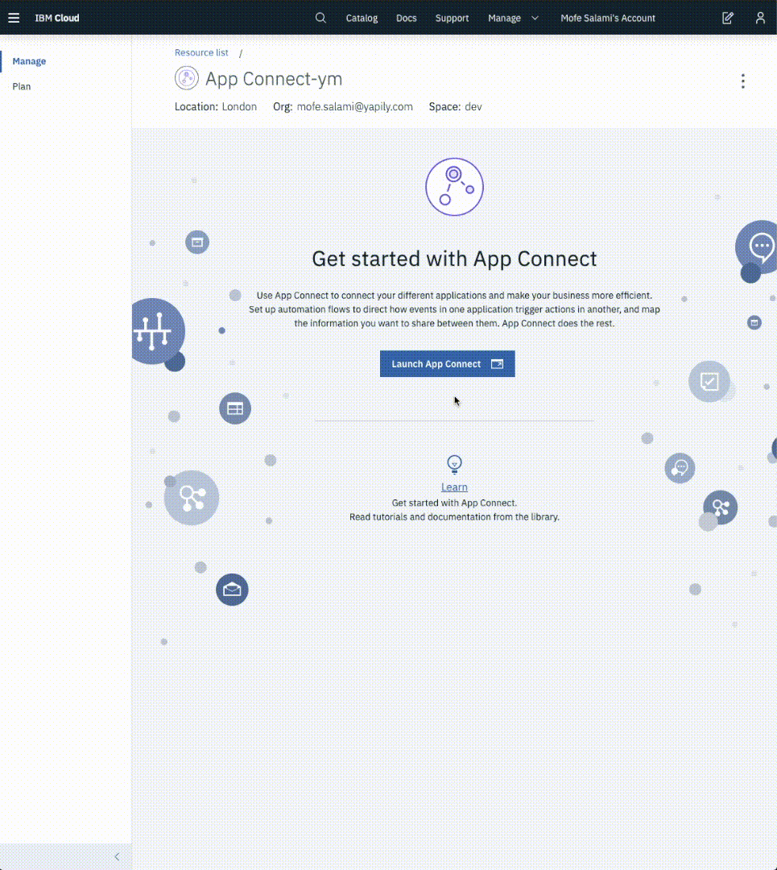Click the Launch App Connect button
777x870 pixels.
(x=448, y=363)
